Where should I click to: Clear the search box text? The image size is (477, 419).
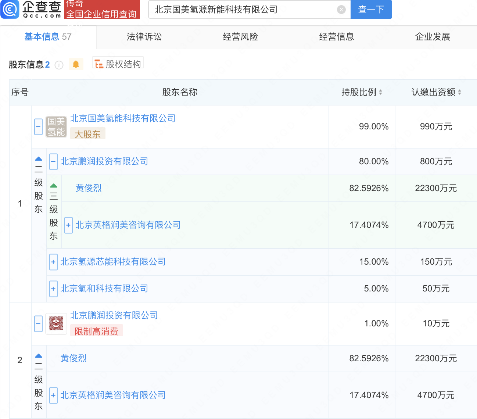(341, 10)
